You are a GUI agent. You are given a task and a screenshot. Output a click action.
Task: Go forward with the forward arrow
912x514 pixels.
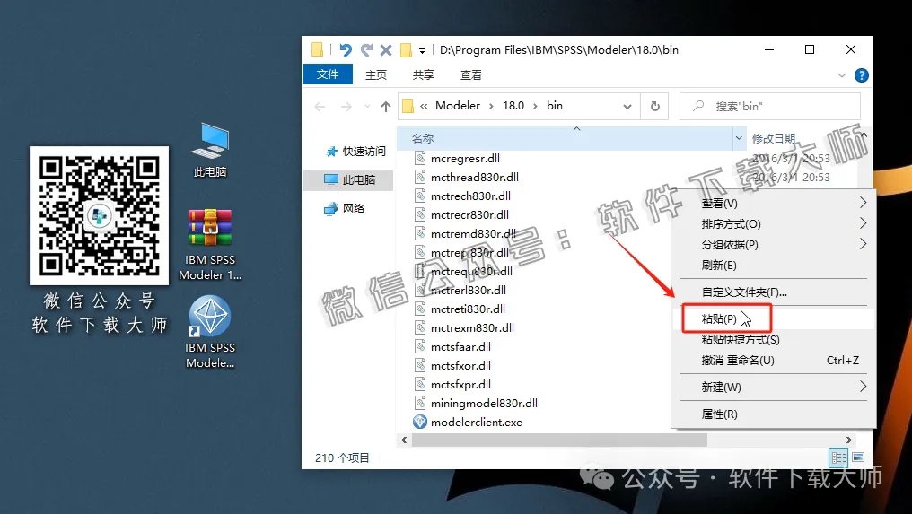click(346, 107)
